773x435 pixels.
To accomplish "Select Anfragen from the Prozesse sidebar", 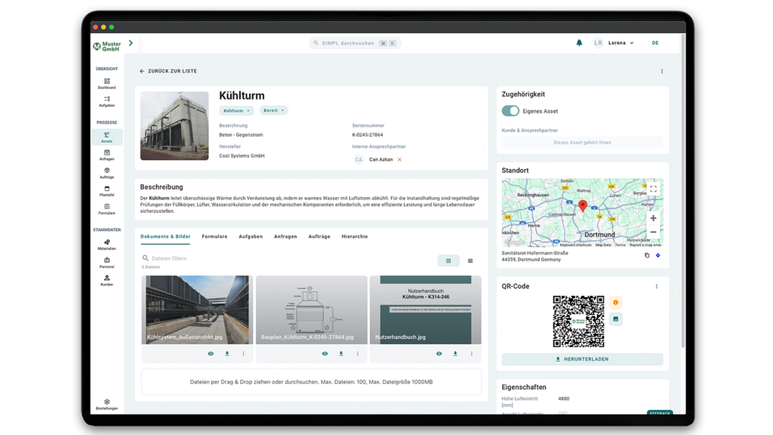I will [x=106, y=156].
